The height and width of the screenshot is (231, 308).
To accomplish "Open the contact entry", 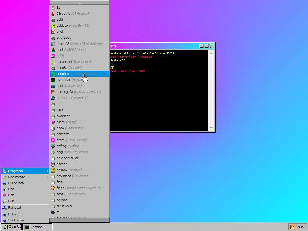I will click(x=80, y=134).
